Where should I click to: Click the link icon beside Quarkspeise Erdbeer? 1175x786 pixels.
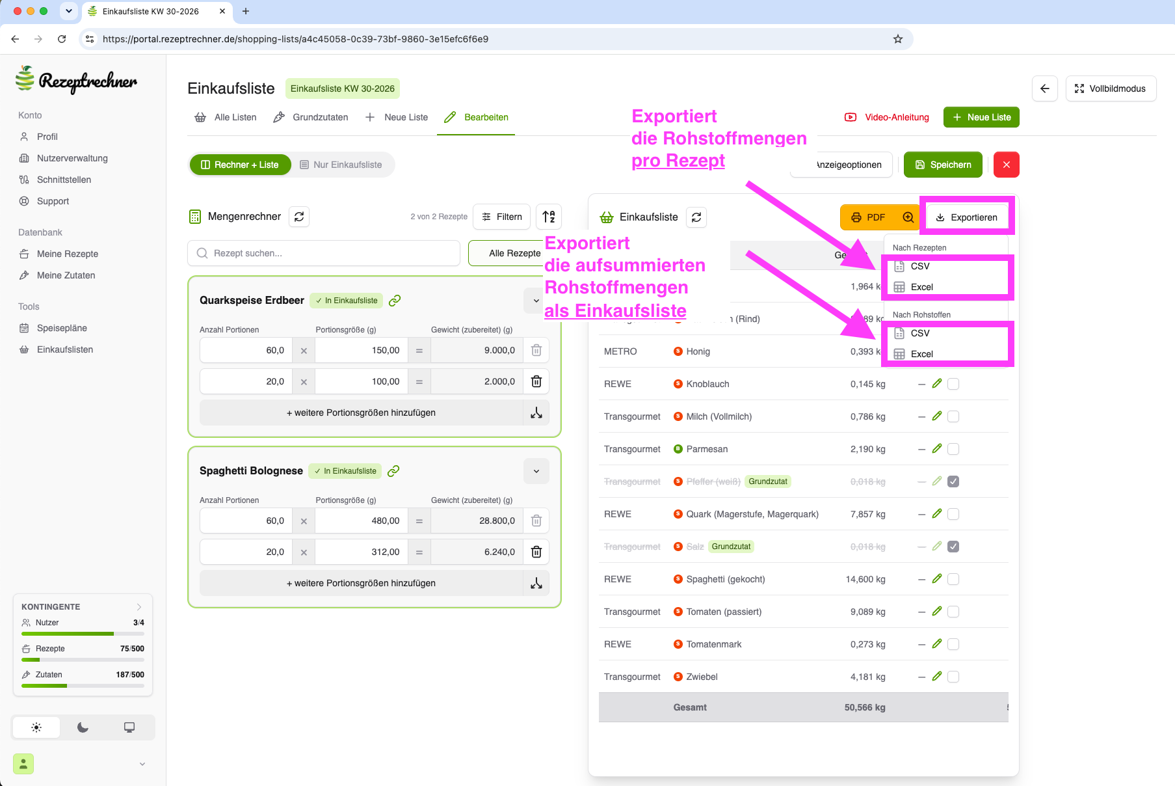pos(395,300)
